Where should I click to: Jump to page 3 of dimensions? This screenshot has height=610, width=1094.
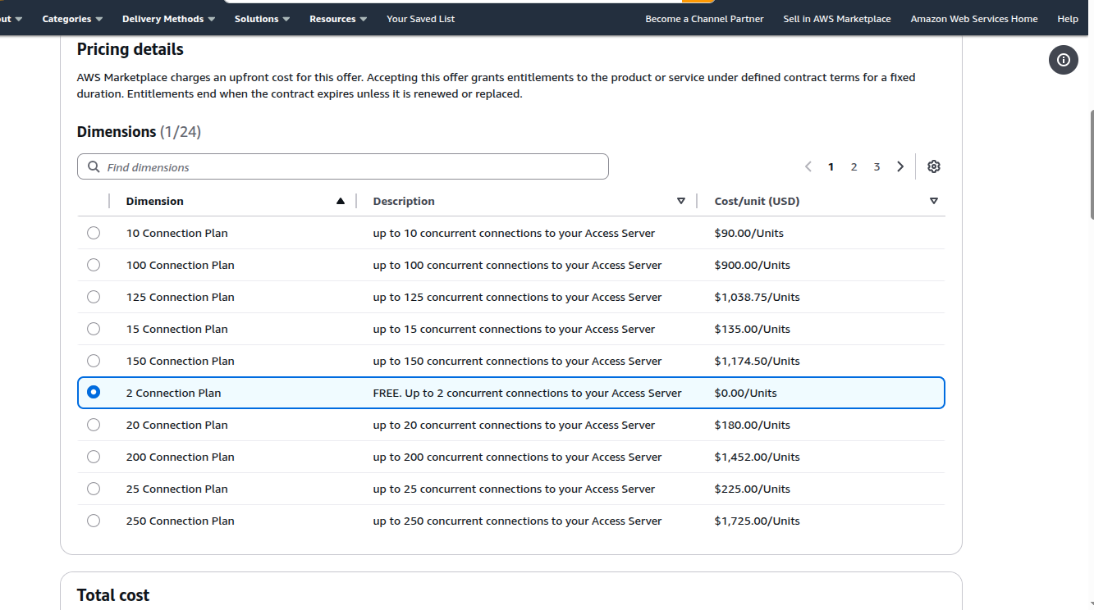tap(877, 167)
